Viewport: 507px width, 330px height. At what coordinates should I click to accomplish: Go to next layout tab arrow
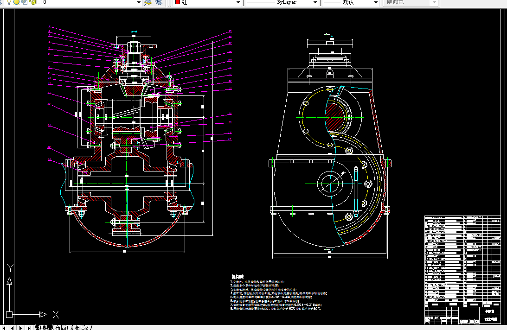click(21, 328)
